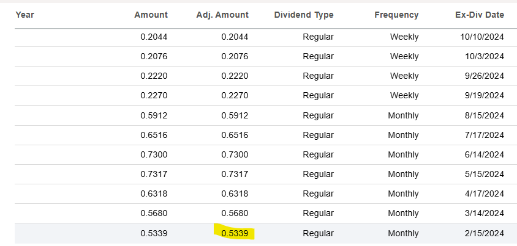Click Monthly frequency in the 7/17/2024 row
The width and height of the screenshot is (517, 246).
403,135
